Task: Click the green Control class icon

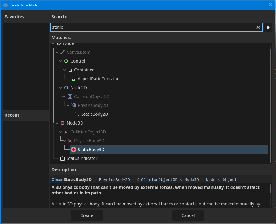Action: coord(66,61)
